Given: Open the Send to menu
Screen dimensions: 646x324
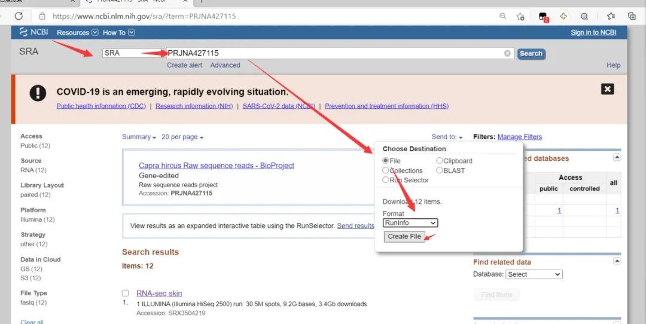Looking at the screenshot, I should (447, 137).
